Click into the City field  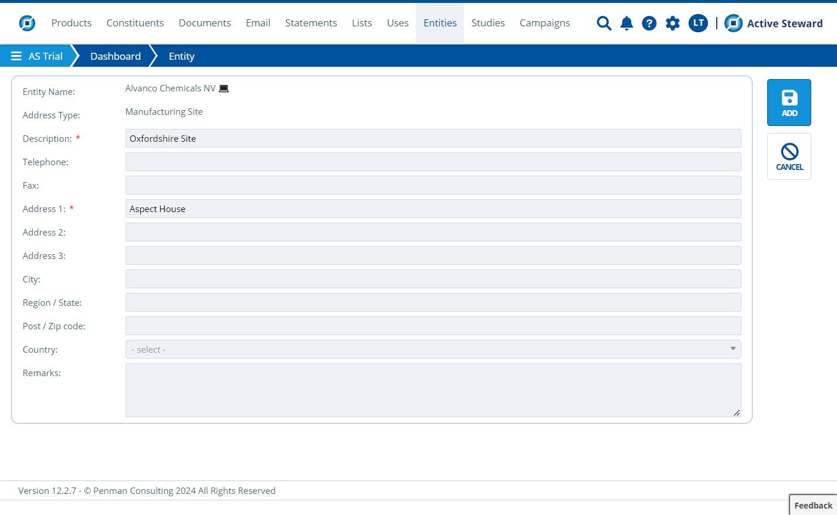(433, 279)
